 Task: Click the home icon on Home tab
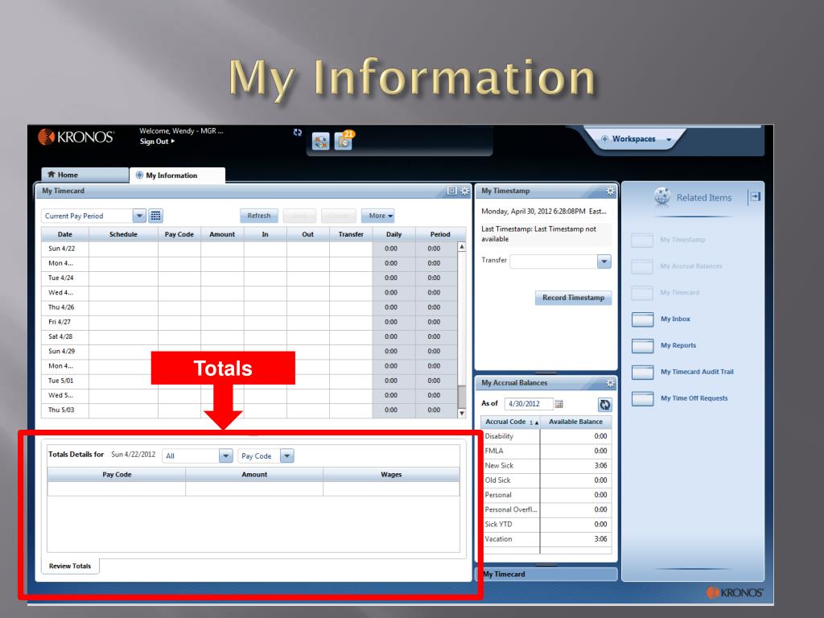(51, 175)
